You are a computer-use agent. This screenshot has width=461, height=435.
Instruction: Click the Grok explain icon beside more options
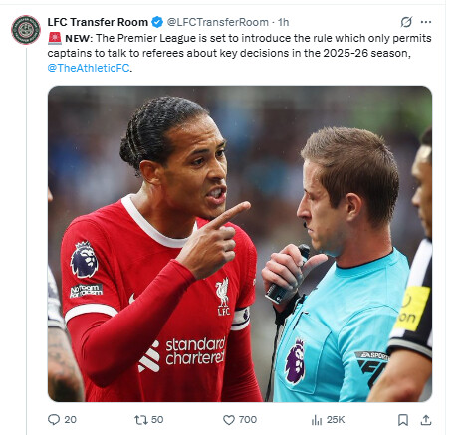(406, 22)
